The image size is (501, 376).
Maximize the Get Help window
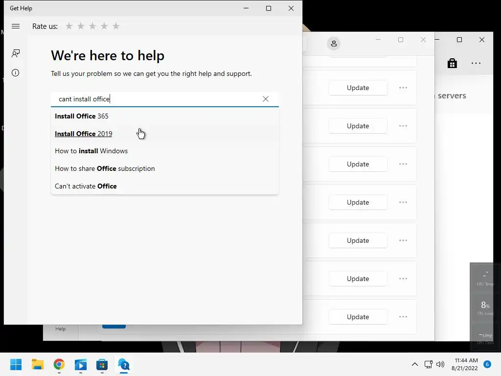click(x=269, y=8)
